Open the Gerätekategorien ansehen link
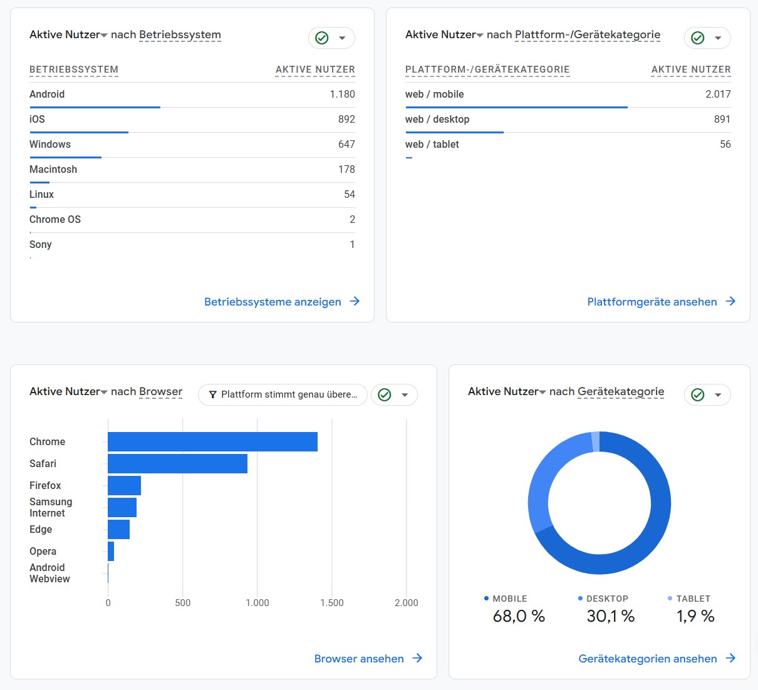 coord(648,659)
